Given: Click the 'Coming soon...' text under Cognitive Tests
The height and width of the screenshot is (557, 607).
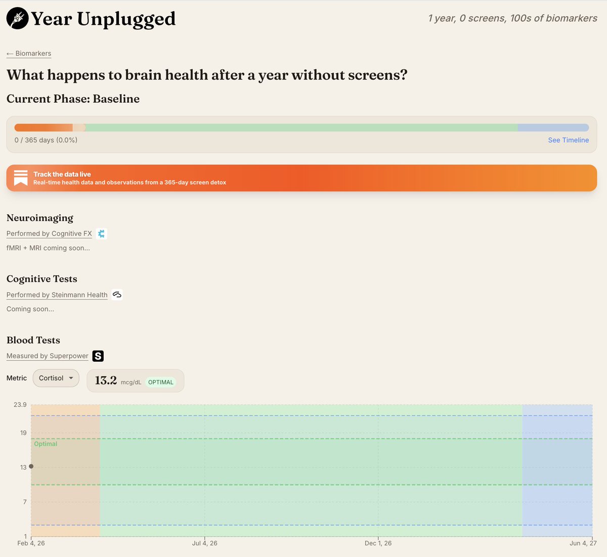Looking at the screenshot, I should pos(30,309).
